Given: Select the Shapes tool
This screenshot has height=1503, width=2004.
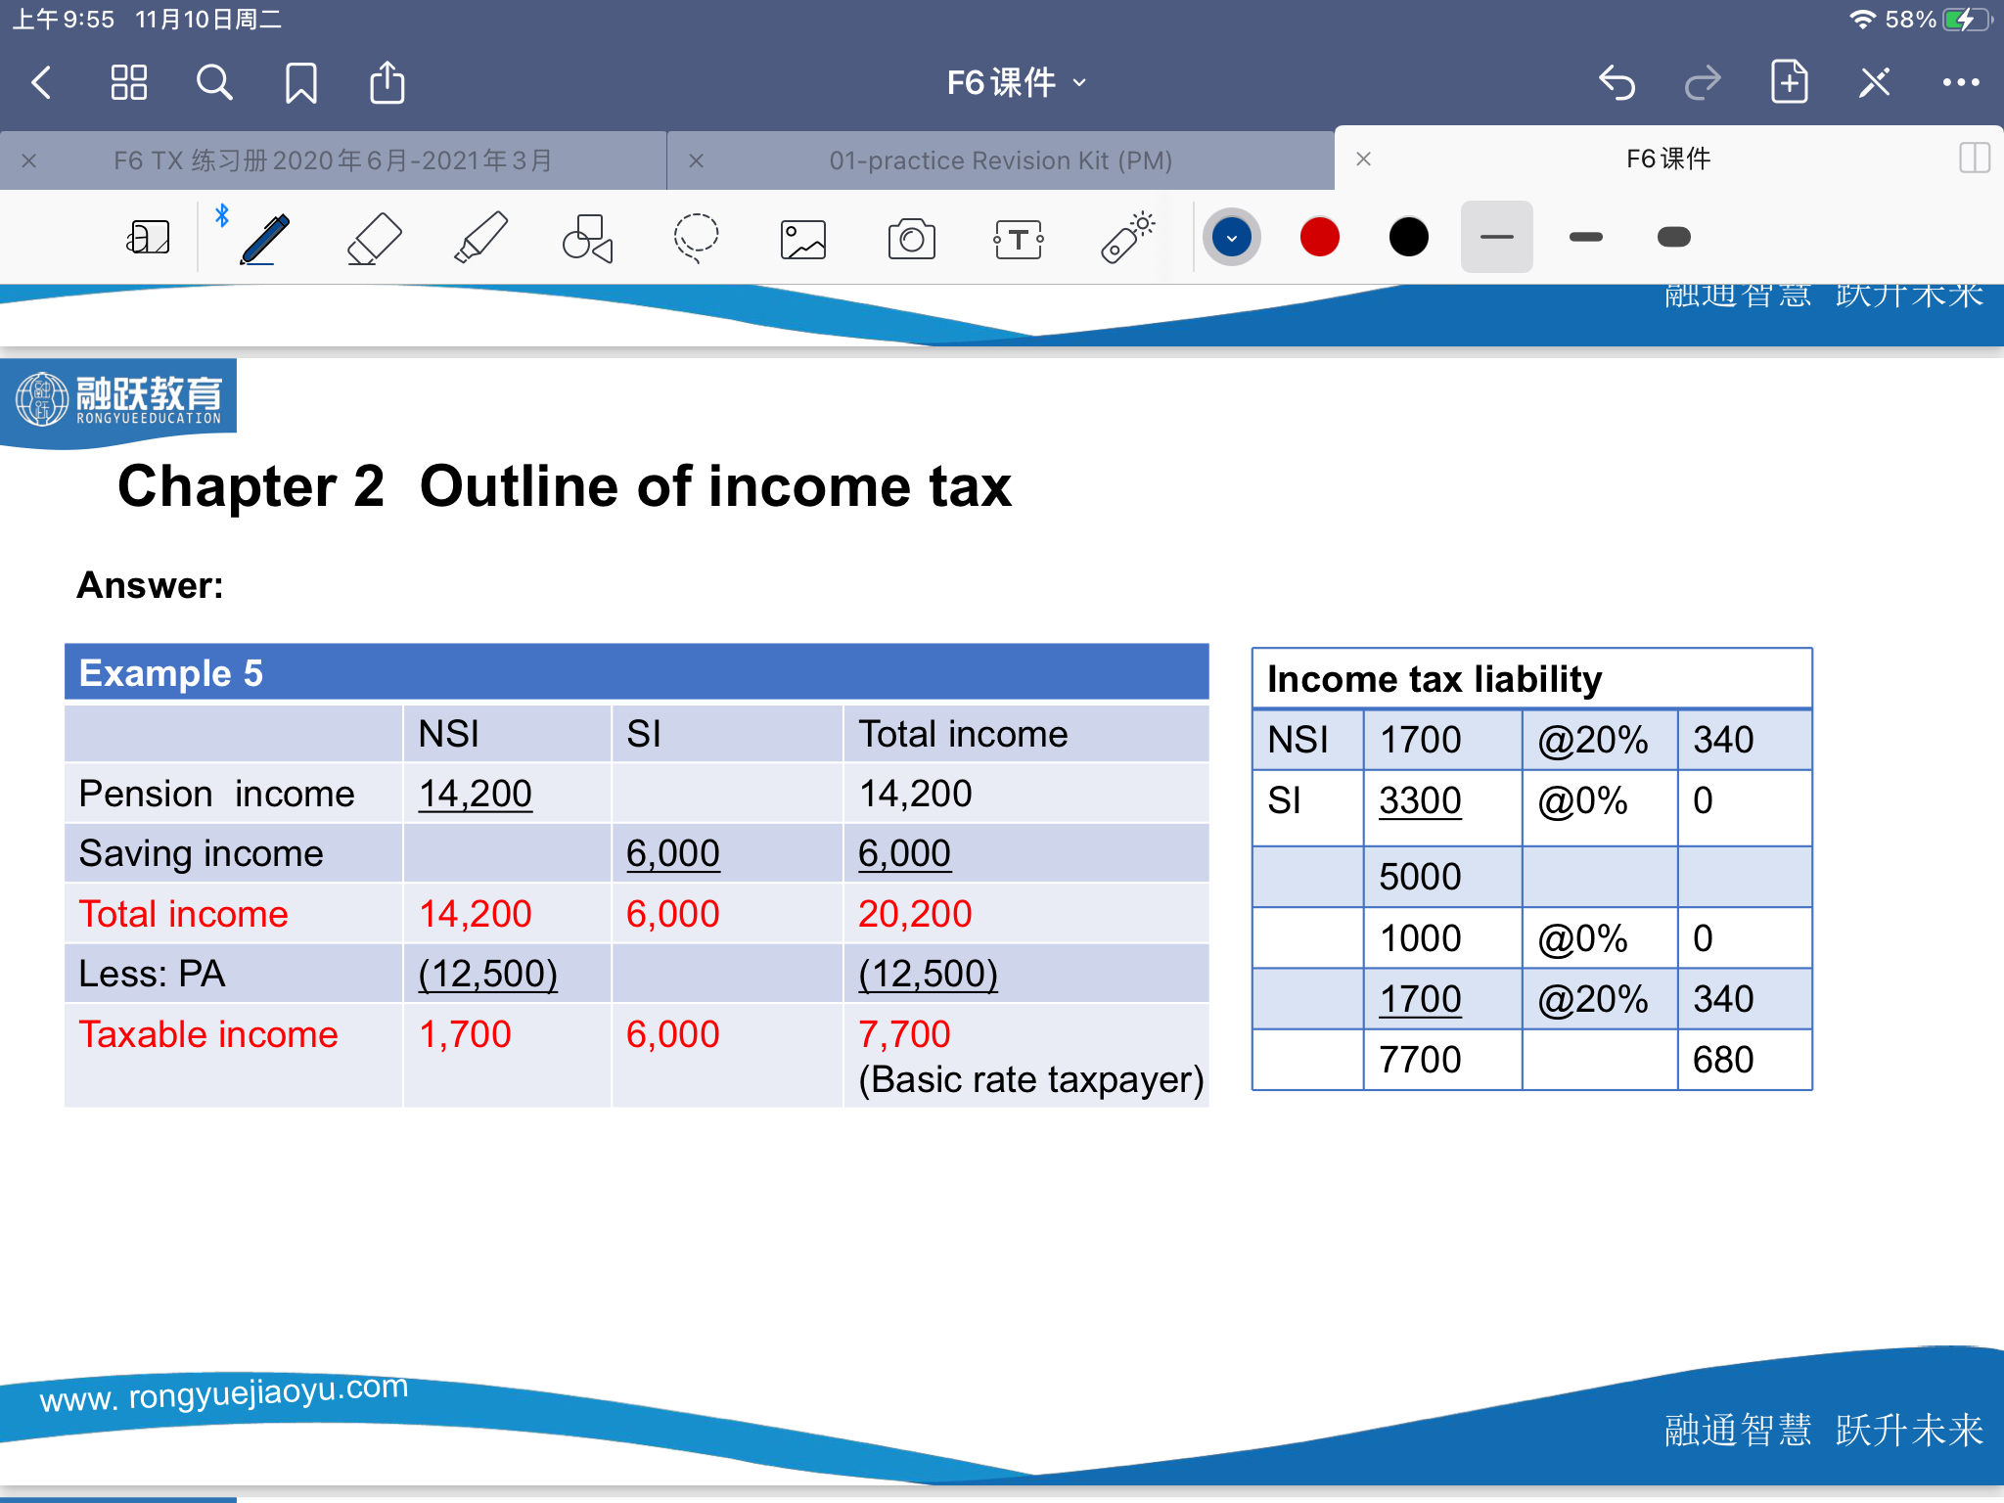Looking at the screenshot, I should 588,238.
